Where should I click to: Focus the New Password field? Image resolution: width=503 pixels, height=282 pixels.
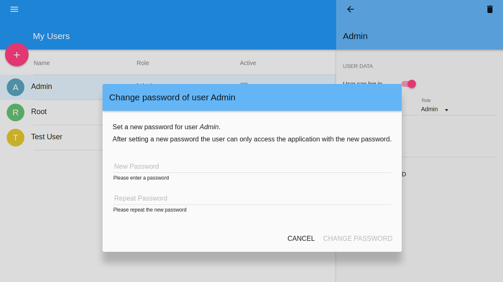pos(252,166)
